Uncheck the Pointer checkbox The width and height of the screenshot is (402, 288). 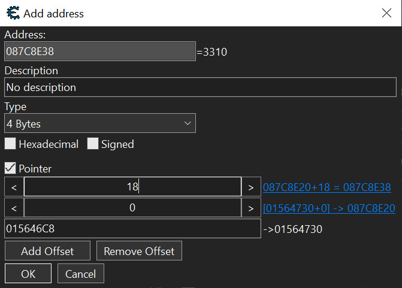point(10,169)
